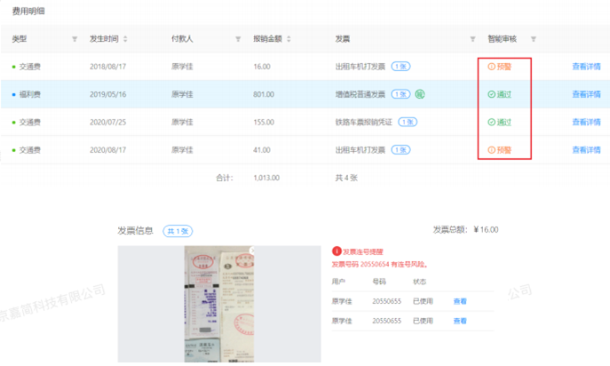Sort by the 报销金额 column arrows
610x366 pixels.
[x=289, y=39]
